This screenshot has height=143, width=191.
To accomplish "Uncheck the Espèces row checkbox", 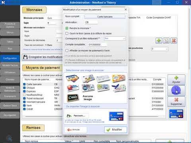I will tap(24, 91).
